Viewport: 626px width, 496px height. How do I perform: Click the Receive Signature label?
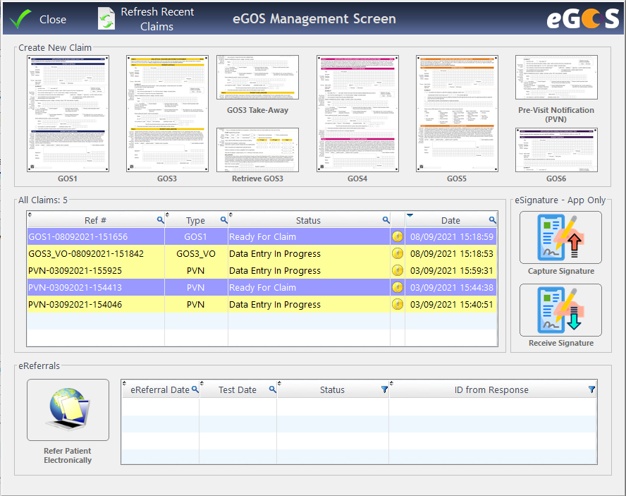[561, 343]
